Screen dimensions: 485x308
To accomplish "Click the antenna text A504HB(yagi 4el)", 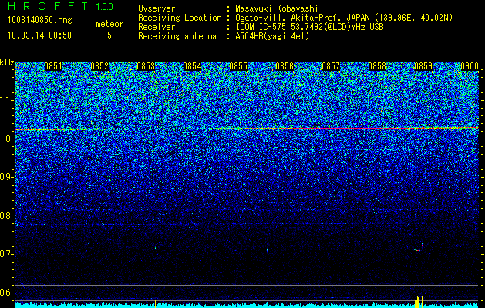I will [x=272, y=36].
